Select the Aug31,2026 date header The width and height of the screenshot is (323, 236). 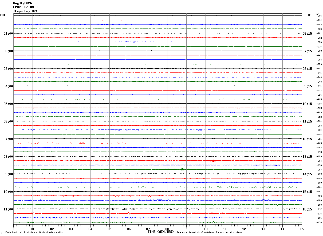pos(22,3)
